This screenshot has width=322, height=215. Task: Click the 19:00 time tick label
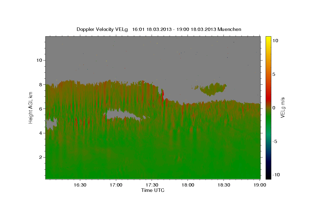click(x=259, y=185)
